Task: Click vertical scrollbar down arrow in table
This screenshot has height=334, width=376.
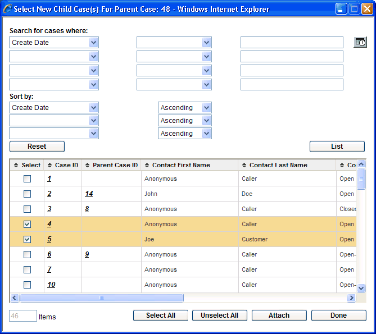Action: coord(361,289)
